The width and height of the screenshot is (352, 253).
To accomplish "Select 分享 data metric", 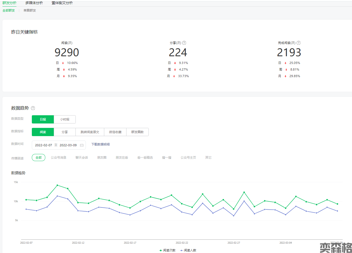I will pos(65,132).
